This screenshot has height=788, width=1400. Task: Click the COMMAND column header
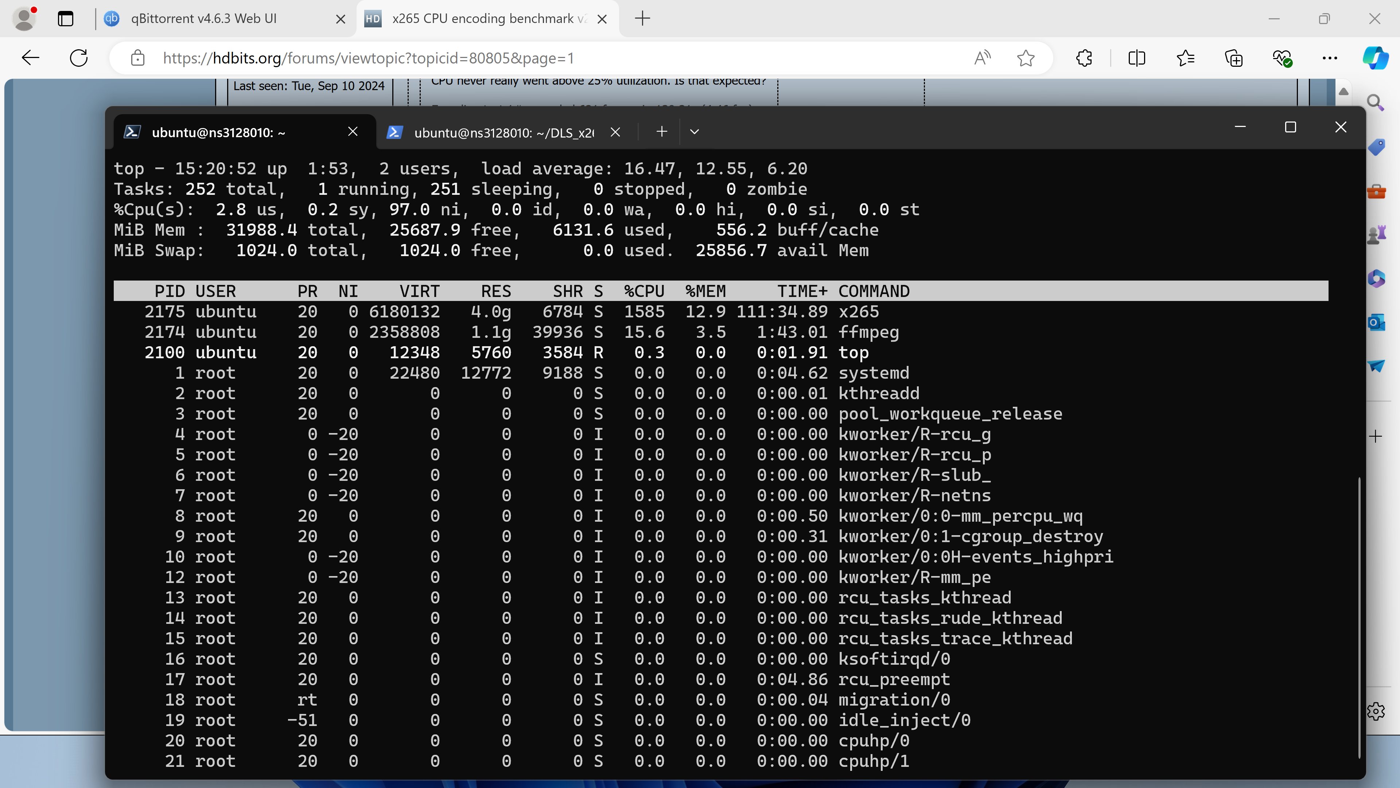[874, 291]
